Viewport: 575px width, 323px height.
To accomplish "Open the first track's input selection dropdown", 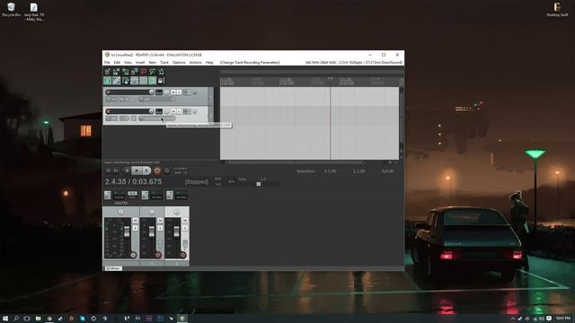I will [x=156, y=100].
